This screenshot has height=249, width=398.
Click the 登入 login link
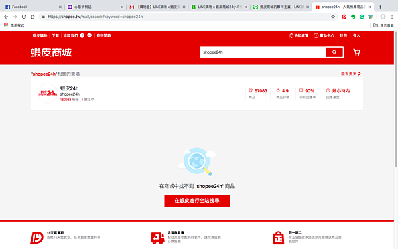pos(356,35)
